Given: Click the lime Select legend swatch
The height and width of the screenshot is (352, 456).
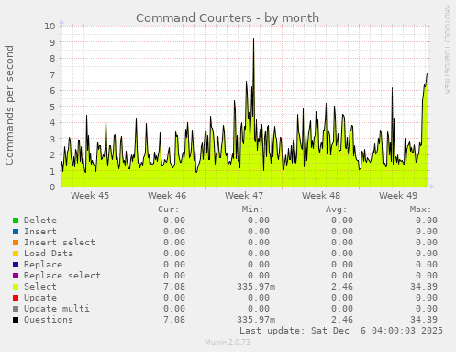Looking at the screenshot, I should [x=16, y=287].
